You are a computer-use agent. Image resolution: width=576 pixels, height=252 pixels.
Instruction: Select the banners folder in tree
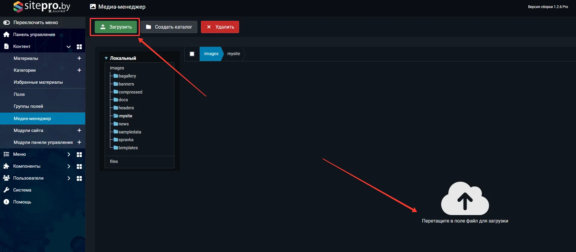[126, 84]
